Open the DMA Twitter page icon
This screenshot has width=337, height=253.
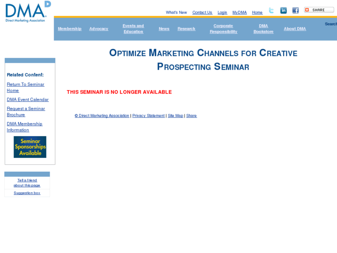point(271,10)
